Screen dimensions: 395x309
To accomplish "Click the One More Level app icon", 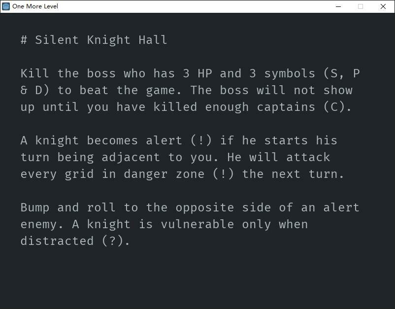I will coord(6,6).
